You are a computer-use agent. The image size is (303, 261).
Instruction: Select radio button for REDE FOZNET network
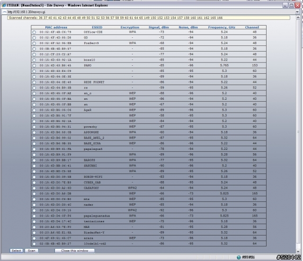(34, 82)
